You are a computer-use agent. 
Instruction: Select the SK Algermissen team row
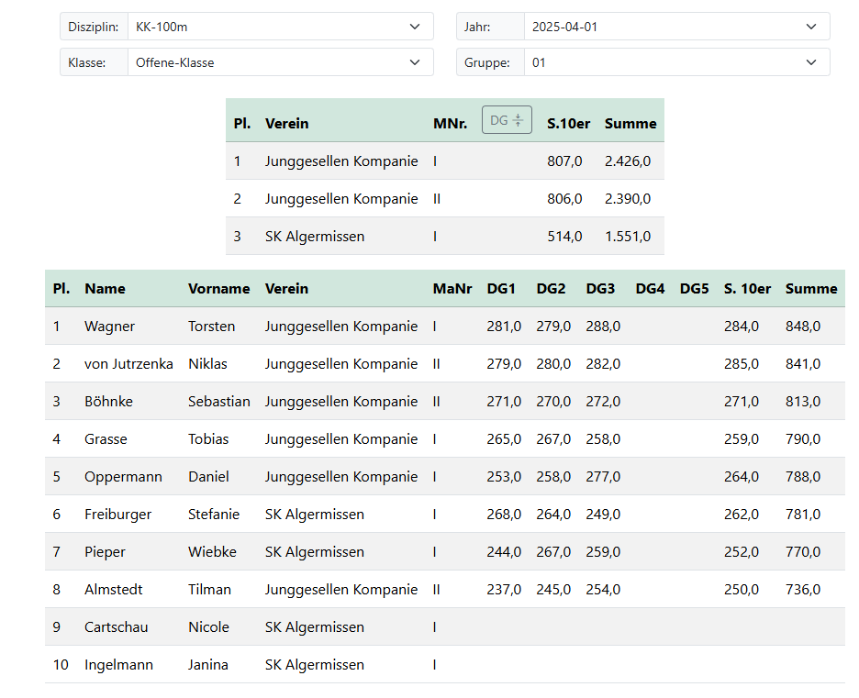[444, 237]
